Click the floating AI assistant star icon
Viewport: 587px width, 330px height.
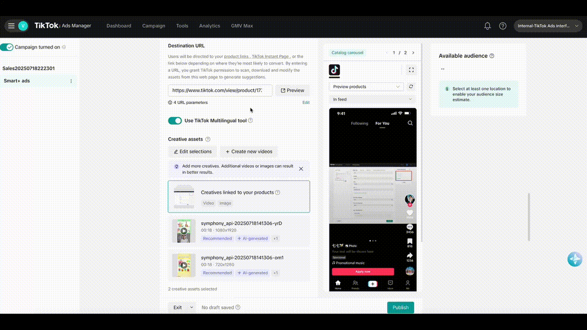pyautogui.click(x=575, y=259)
